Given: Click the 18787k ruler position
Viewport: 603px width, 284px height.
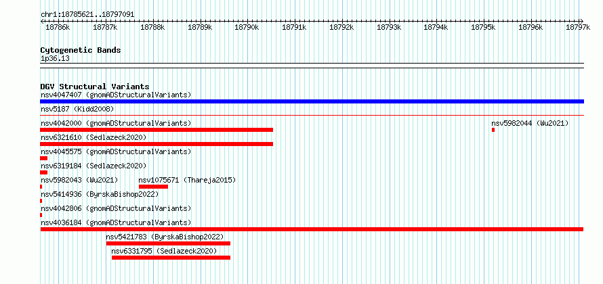Looking at the screenshot, I should [105, 27].
